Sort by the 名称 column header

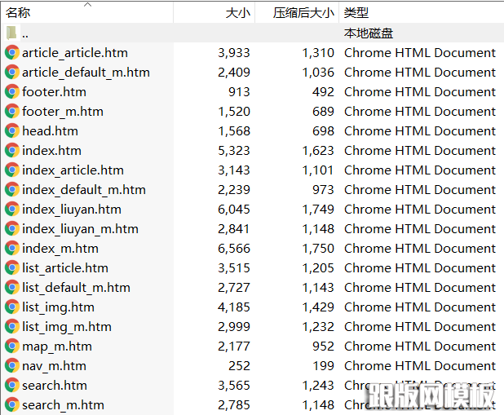point(19,13)
